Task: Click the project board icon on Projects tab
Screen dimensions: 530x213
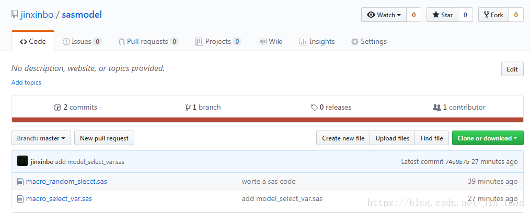Action: [x=199, y=42]
